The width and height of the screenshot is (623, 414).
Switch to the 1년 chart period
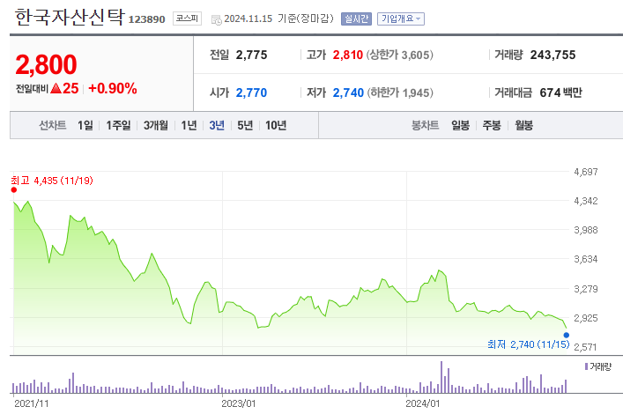click(x=189, y=126)
